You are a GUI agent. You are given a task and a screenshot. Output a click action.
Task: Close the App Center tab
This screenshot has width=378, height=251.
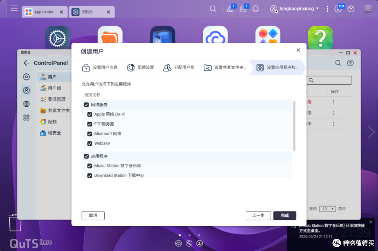tap(62, 12)
